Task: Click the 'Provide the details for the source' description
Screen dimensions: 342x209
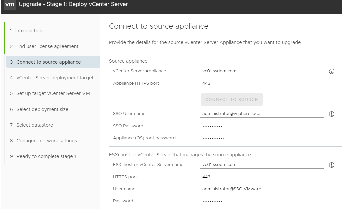Action: pos(205,42)
